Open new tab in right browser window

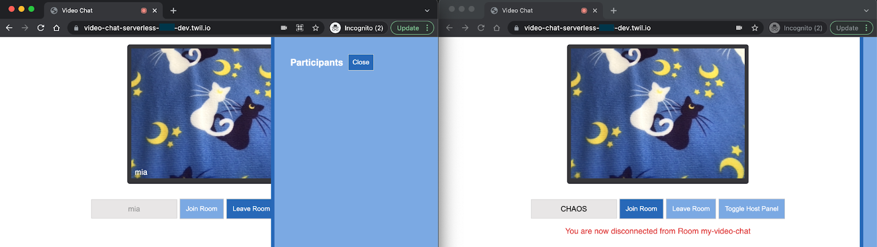(x=613, y=10)
